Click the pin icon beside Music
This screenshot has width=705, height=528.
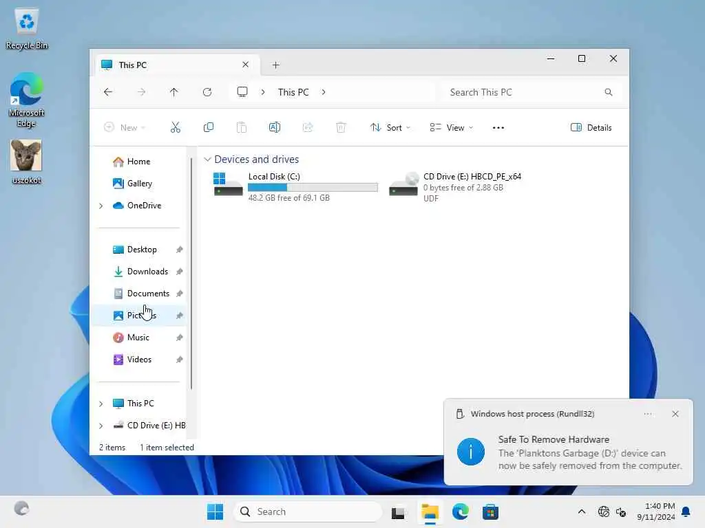180,338
